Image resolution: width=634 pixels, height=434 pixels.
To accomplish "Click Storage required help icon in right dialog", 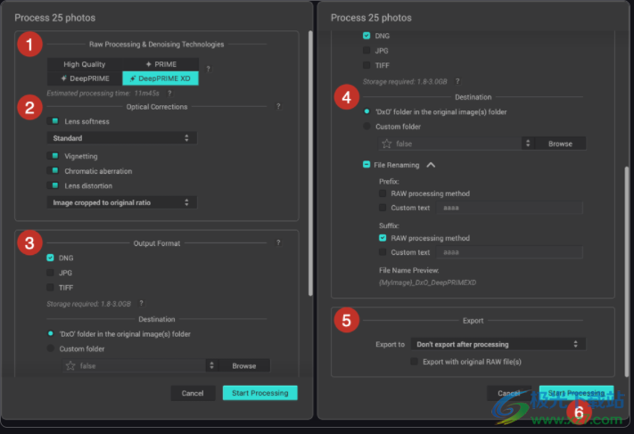I will pyautogui.click(x=457, y=81).
